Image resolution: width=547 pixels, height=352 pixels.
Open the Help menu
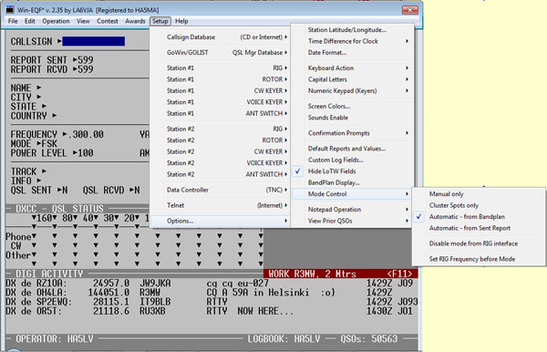(181, 21)
